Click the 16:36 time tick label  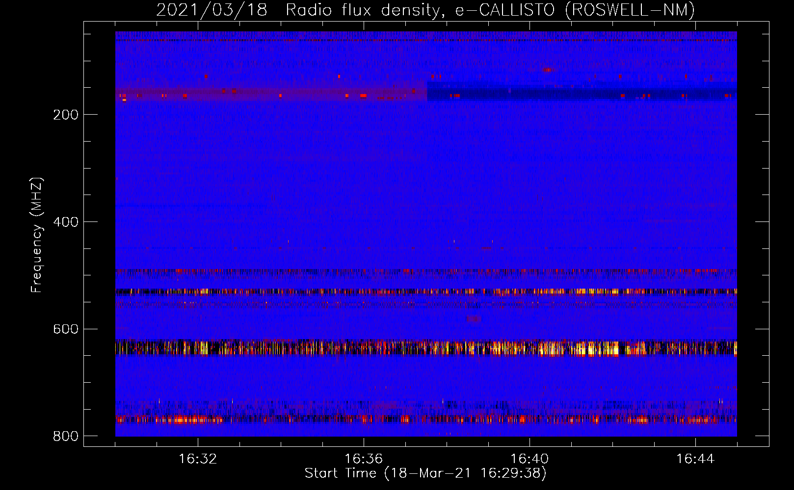[x=364, y=459]
